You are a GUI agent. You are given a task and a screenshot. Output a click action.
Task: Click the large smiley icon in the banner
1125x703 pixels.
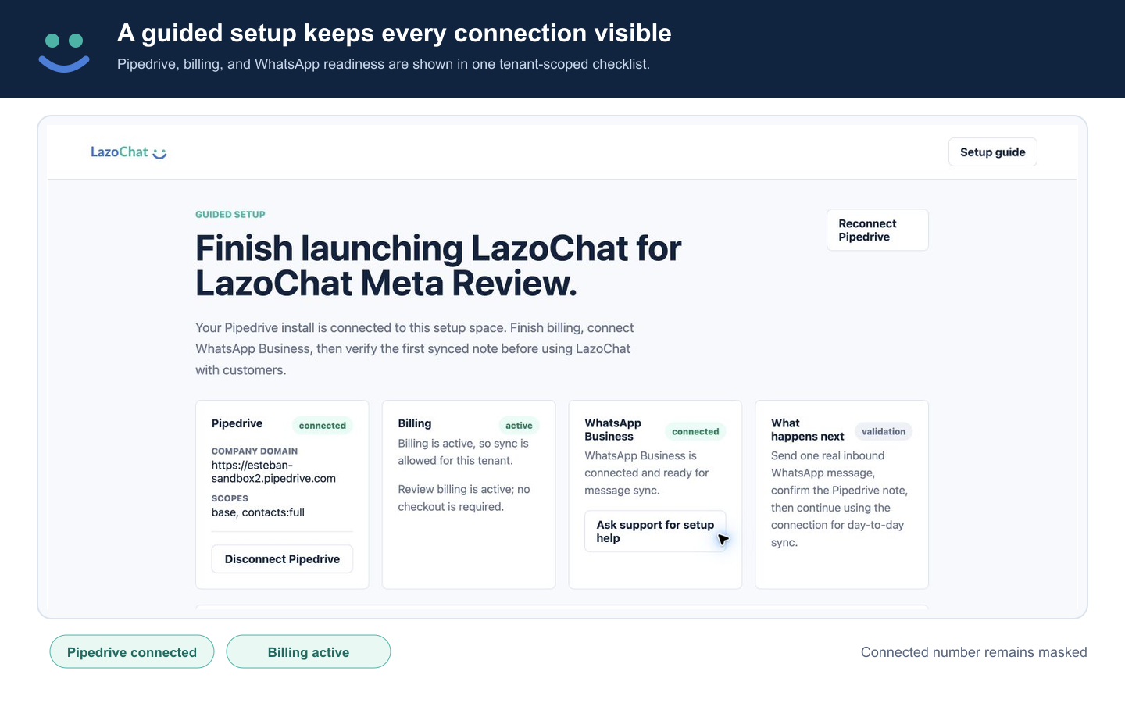pos(64,52)
